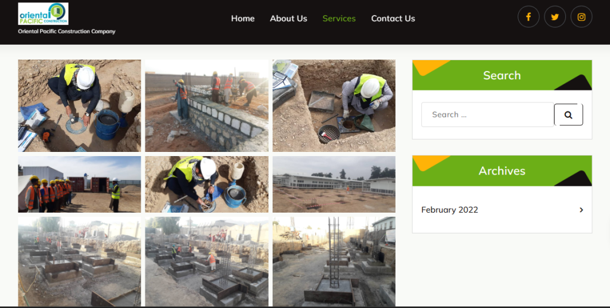Open bottom-left photo of concrete footings
This screenshot has width=610, height=308.
[79, 261]
